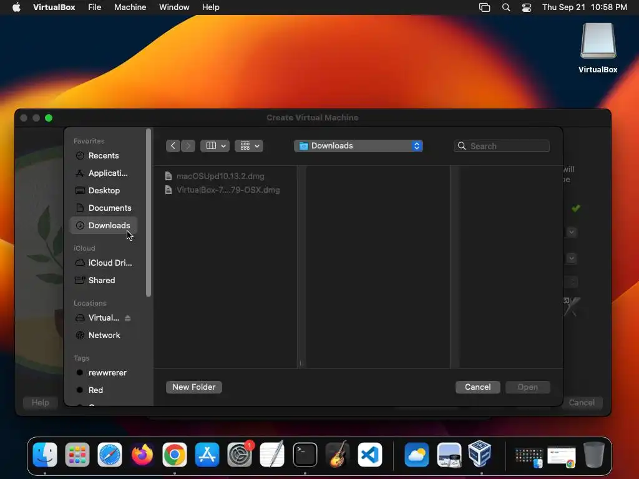Image resolution: width=639 pixels, height=479 pixels.
Task: Open Google Chrome in the dock
Action: tap(175, 454)
